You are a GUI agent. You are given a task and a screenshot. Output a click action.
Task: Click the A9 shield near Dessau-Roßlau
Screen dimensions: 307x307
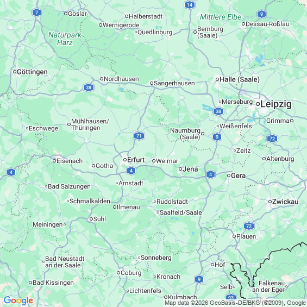point(261,14)
